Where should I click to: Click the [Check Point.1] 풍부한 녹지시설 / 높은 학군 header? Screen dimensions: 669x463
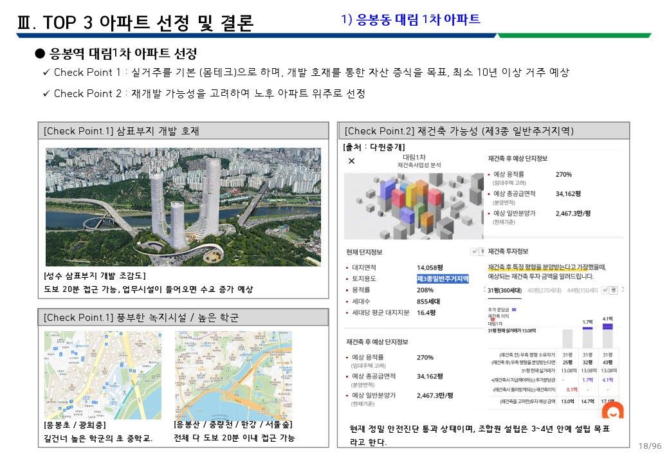click(183, 317)
